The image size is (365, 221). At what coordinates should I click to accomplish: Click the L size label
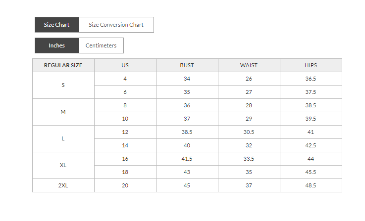click(x=63, y=138)
